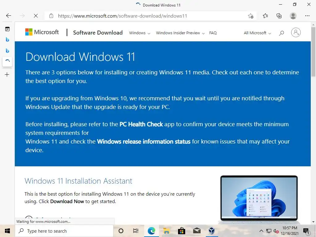This screenshot has height=237, width=316.
Task: Add this page to favorites
Action: pos(251,16)
